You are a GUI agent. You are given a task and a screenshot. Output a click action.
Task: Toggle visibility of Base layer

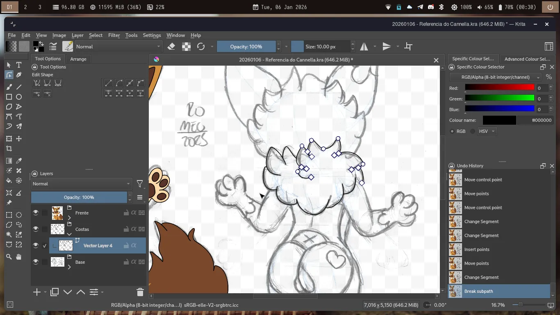coord(36,262)
